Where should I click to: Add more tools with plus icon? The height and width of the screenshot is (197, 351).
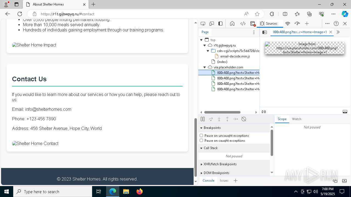[x=307, y=24]
